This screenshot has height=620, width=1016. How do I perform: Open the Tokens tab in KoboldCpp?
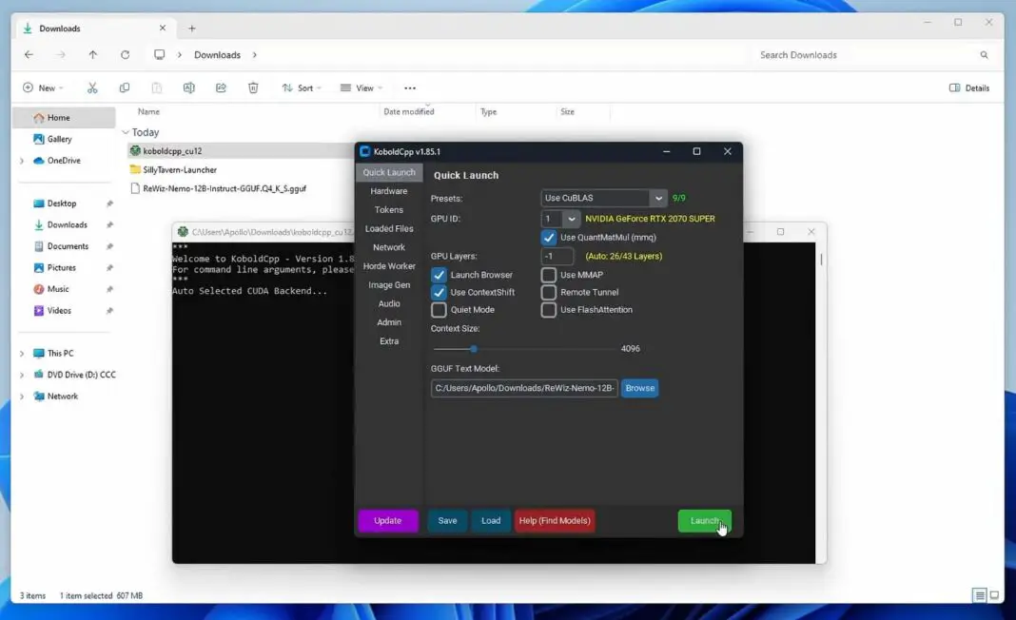coord(389,210)
